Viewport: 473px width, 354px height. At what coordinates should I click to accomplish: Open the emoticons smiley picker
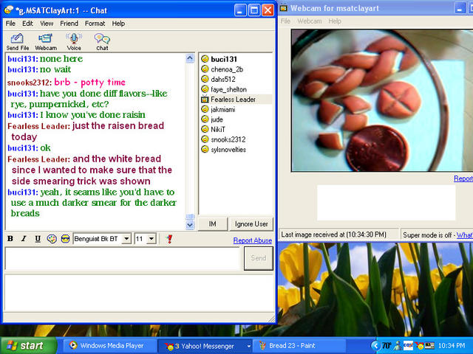(65, 239)
